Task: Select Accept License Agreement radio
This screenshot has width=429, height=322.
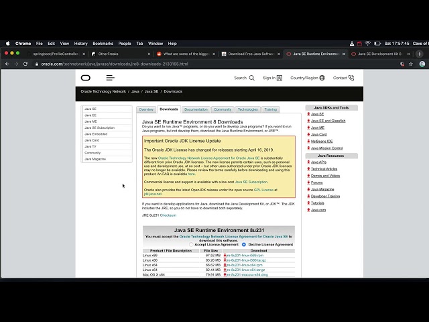Action: click(x=191, y=244)
